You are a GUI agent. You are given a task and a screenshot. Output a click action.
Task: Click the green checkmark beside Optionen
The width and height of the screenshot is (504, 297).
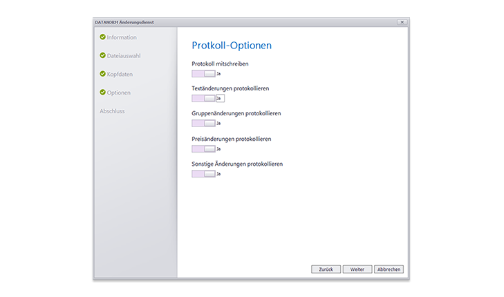102,92
